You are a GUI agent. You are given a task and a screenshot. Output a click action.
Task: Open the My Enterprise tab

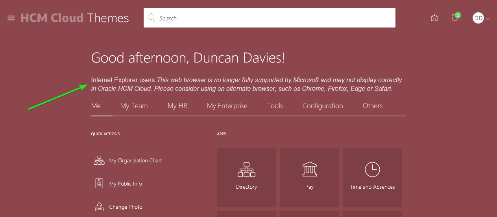tap(227, 106)
